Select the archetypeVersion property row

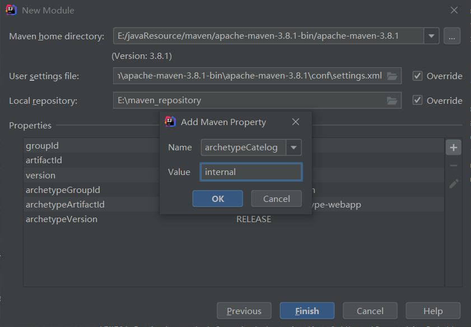point(234,219)
